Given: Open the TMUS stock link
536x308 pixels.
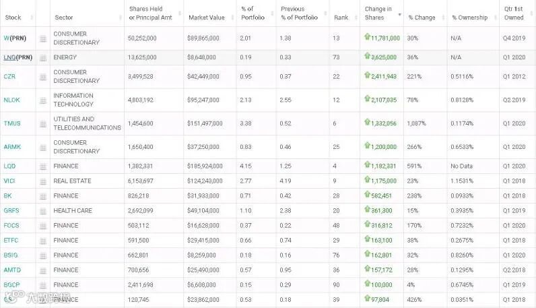Looking at the screenshot, I should tap(12, 123).
